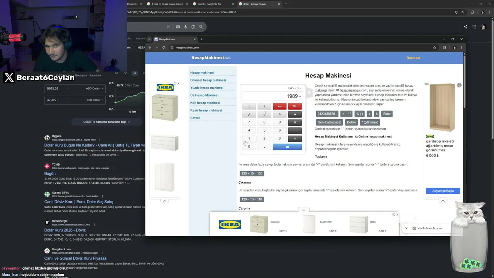Viewport: 494px width, 278px height.
Task: Click the square root calculator key
Action: [x=264, y=114]
